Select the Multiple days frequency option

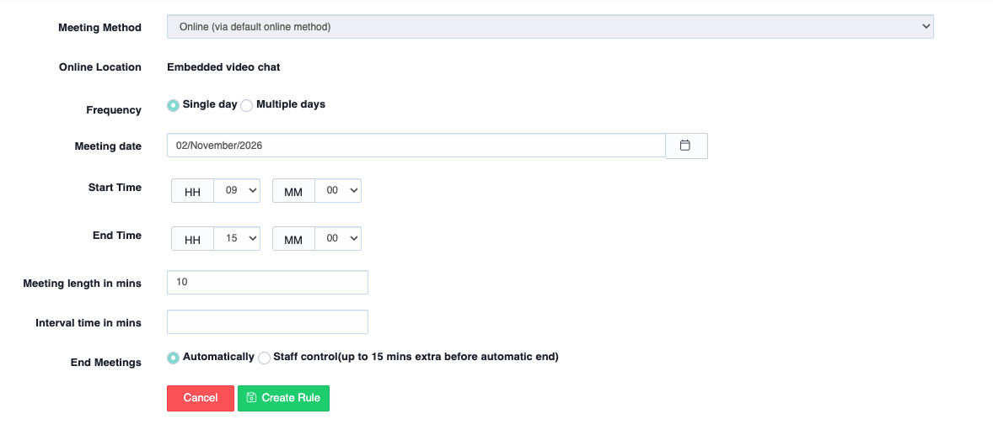click(247, 105)
